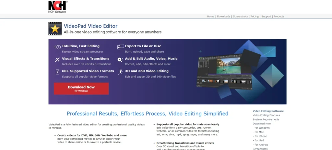Viewport: 332px width, 150px height.
Task: Click the Export to File or Disc icon
Action: click(x=121, y=47)
